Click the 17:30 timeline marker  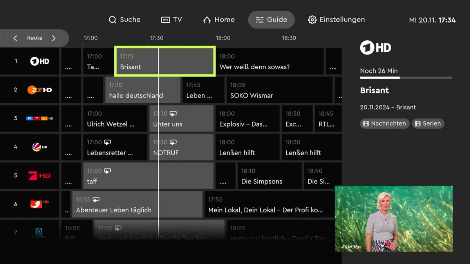click(x=157, y=38)
